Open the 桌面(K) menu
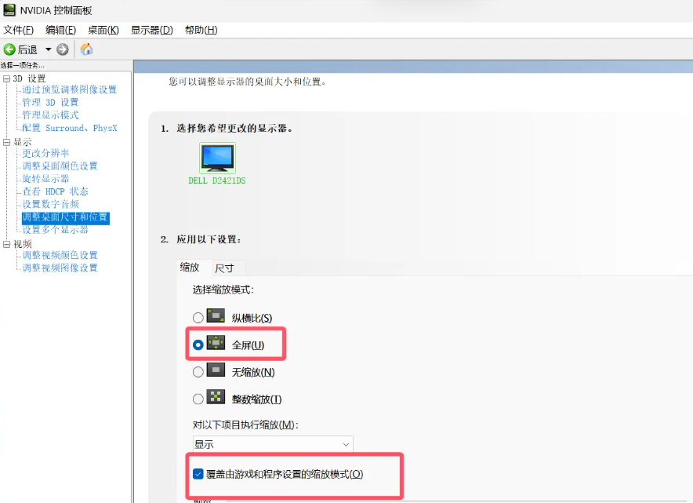The image size is (693, 503). pos(103,30)
